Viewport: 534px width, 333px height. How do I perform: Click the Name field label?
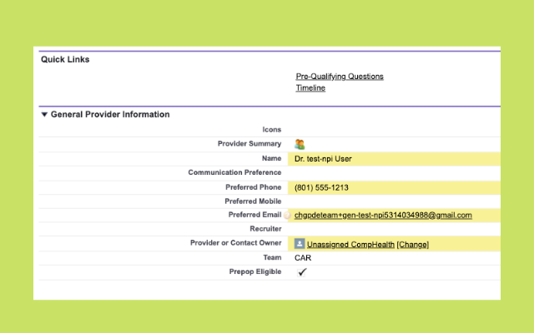click(x=271, y=158)
